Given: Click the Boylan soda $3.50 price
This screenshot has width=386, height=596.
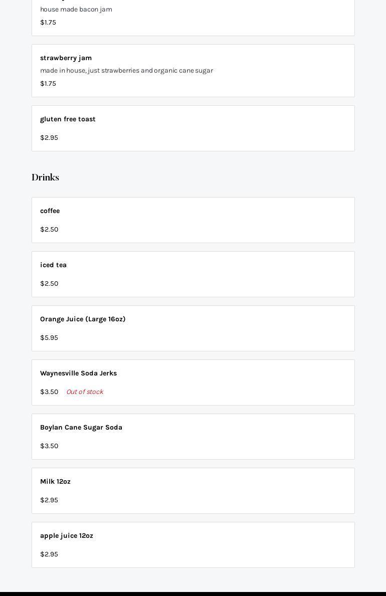Looking at the screenshot, I should click(49, 446).
